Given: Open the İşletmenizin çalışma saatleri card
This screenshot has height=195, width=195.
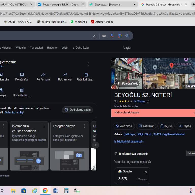Looking at the screenshot, I should (x=29, y=146).
